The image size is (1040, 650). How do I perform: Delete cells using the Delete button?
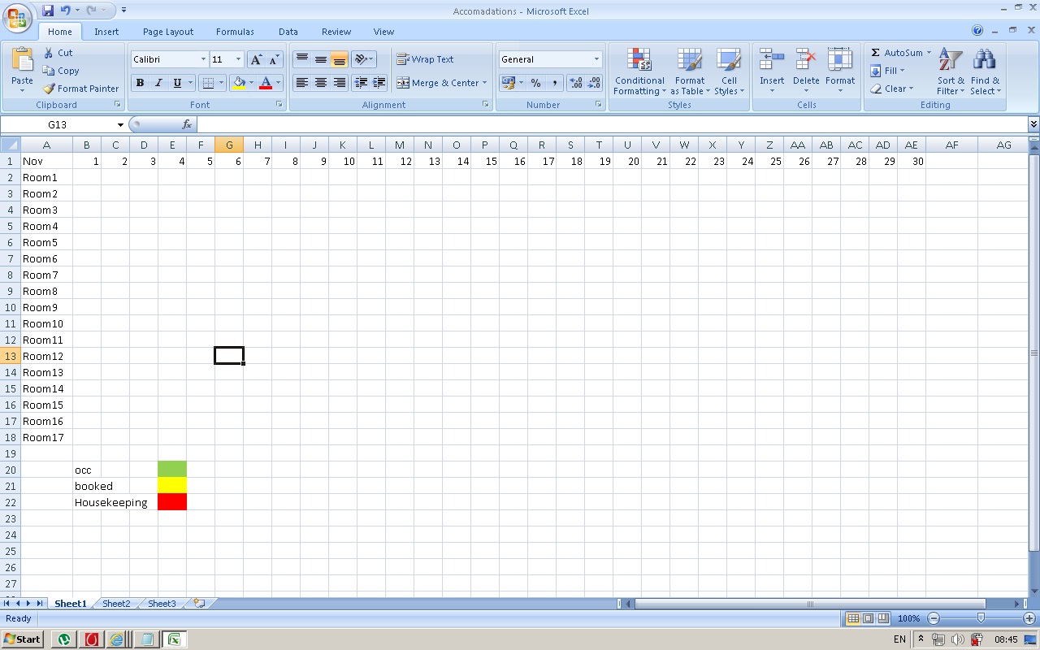806,71
